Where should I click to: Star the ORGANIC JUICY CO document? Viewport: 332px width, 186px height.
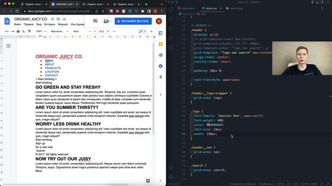point(52,19)
